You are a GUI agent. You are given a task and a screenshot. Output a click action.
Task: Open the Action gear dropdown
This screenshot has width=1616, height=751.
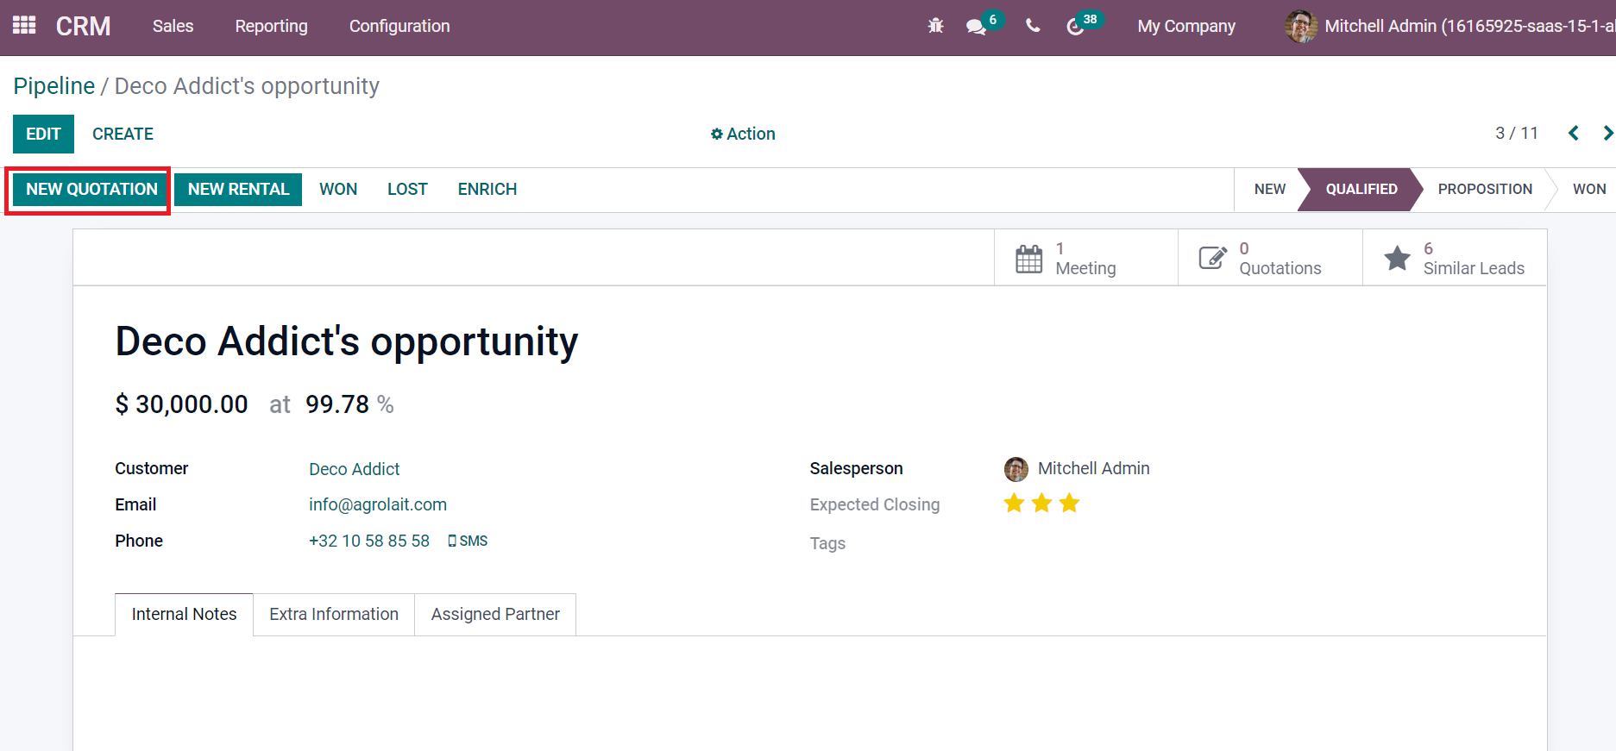pos(743,134)
